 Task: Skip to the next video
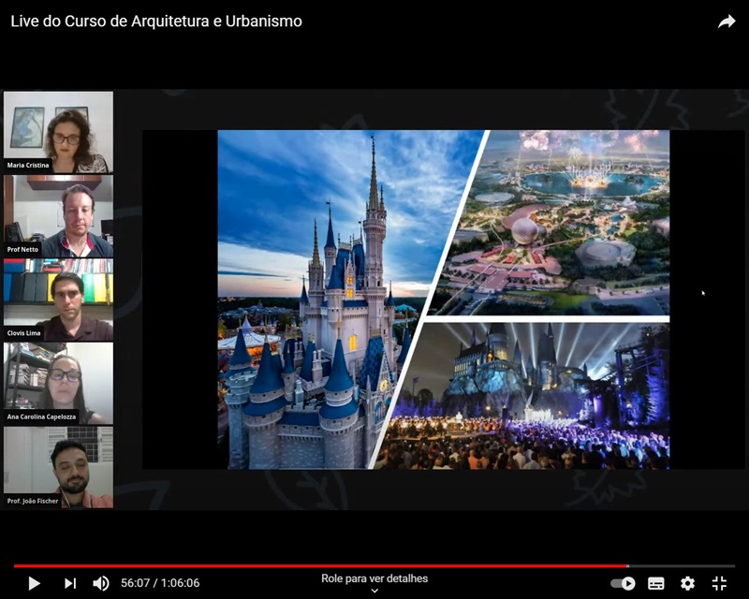(69, 583)
